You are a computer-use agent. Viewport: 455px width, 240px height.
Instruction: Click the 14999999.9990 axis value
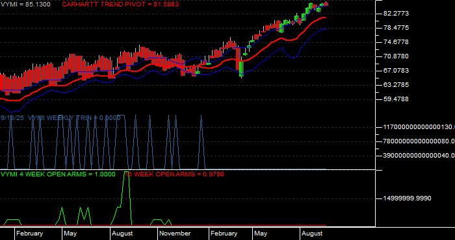(x=407, y=198)
